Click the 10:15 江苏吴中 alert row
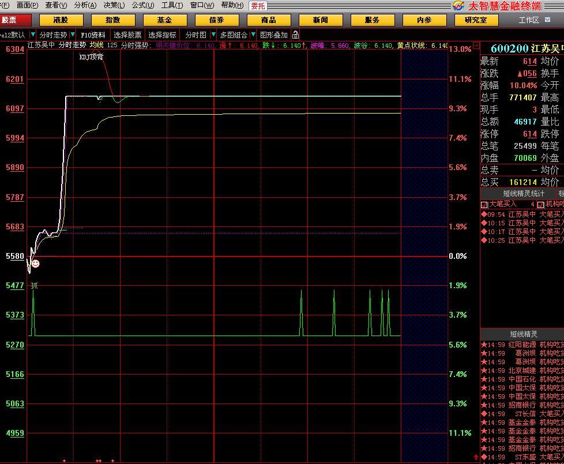 522,223
